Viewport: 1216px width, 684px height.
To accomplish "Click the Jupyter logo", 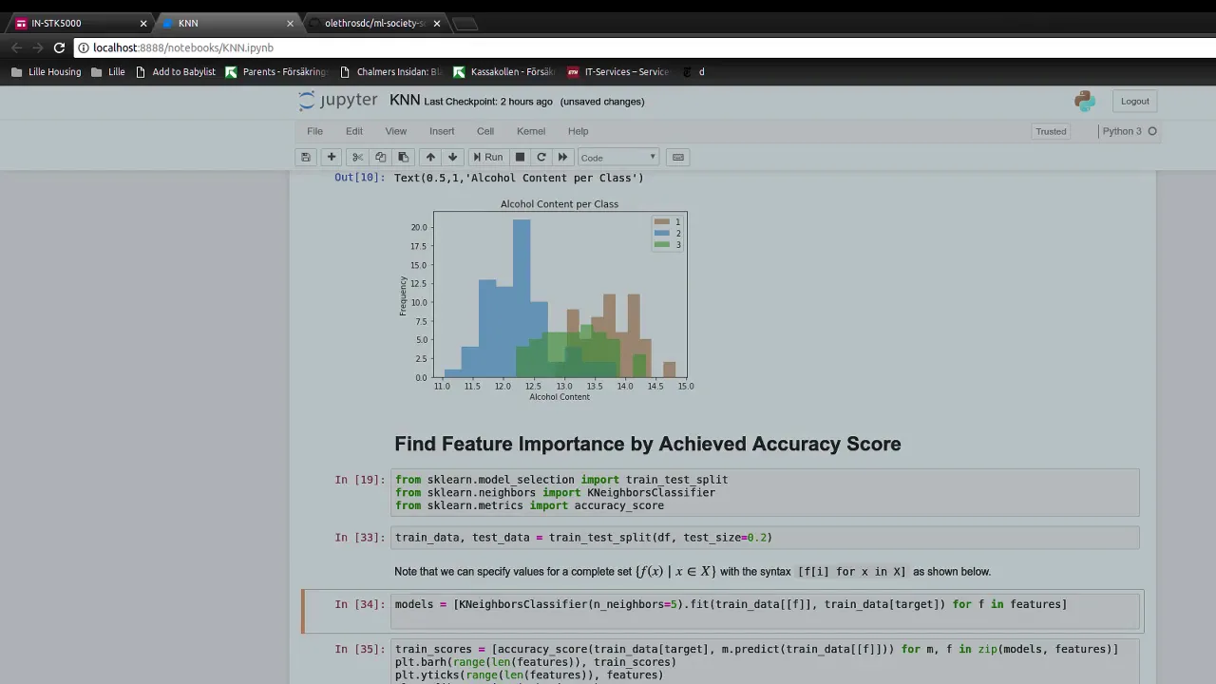I will (x=338, y=100).
